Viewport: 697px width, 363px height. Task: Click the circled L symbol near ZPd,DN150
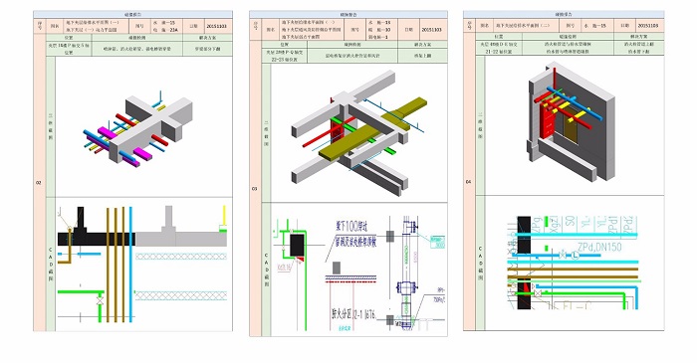coord(575,256)
